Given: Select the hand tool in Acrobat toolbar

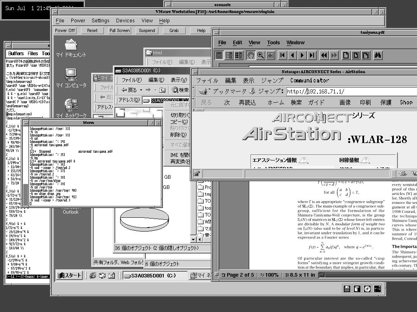Looking at the screenshot, I should click(x=251, y=55).
